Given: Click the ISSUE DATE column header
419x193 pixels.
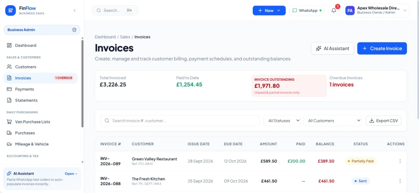Looking at the screenshot, I should 199,144.
